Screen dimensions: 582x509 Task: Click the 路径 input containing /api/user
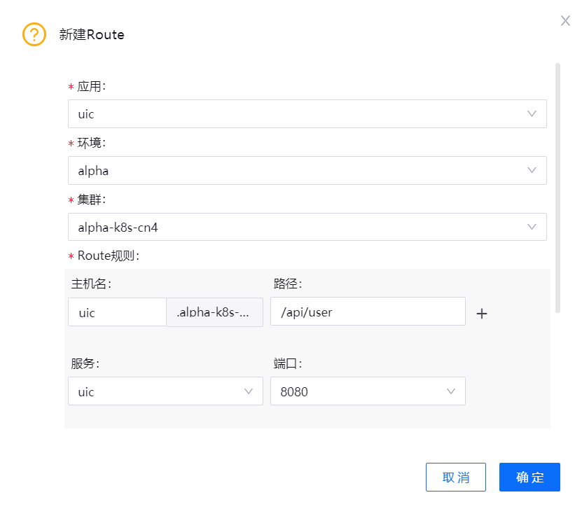pyautogui.click(x=368, y=312)
